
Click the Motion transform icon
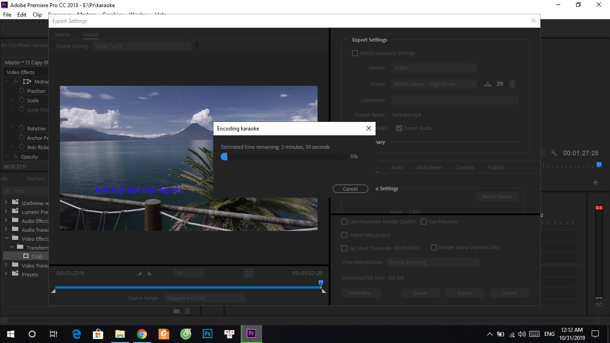27,82
